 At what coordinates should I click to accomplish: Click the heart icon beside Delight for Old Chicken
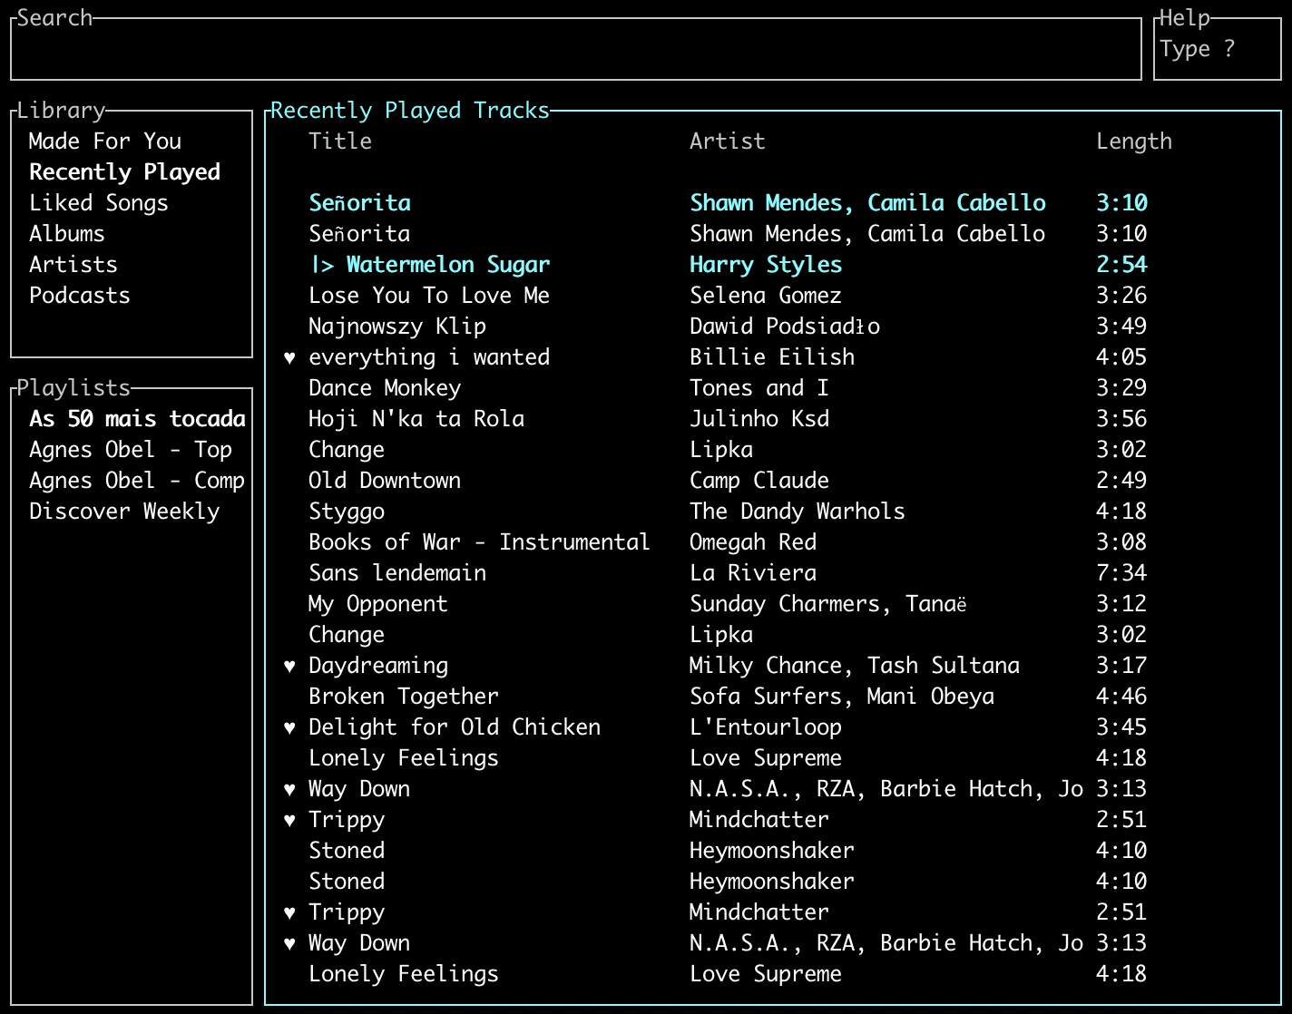click(289, 727)
